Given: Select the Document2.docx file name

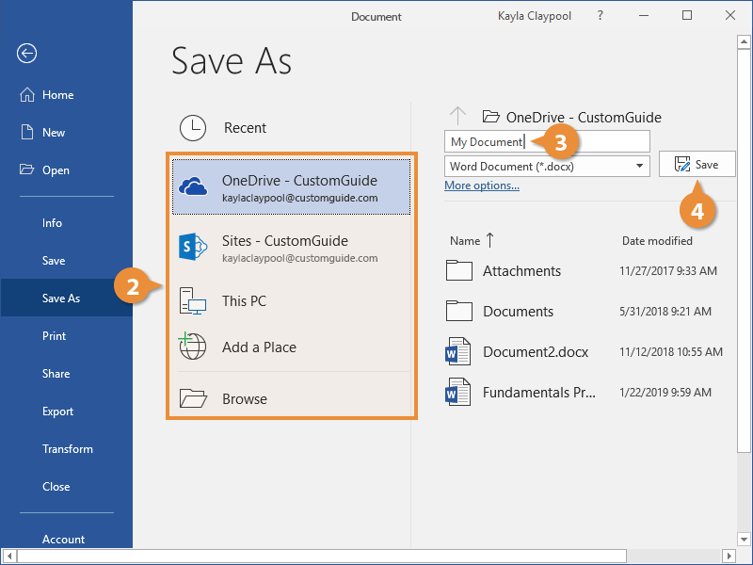Looking at the screenshot, I should point(536,352).
